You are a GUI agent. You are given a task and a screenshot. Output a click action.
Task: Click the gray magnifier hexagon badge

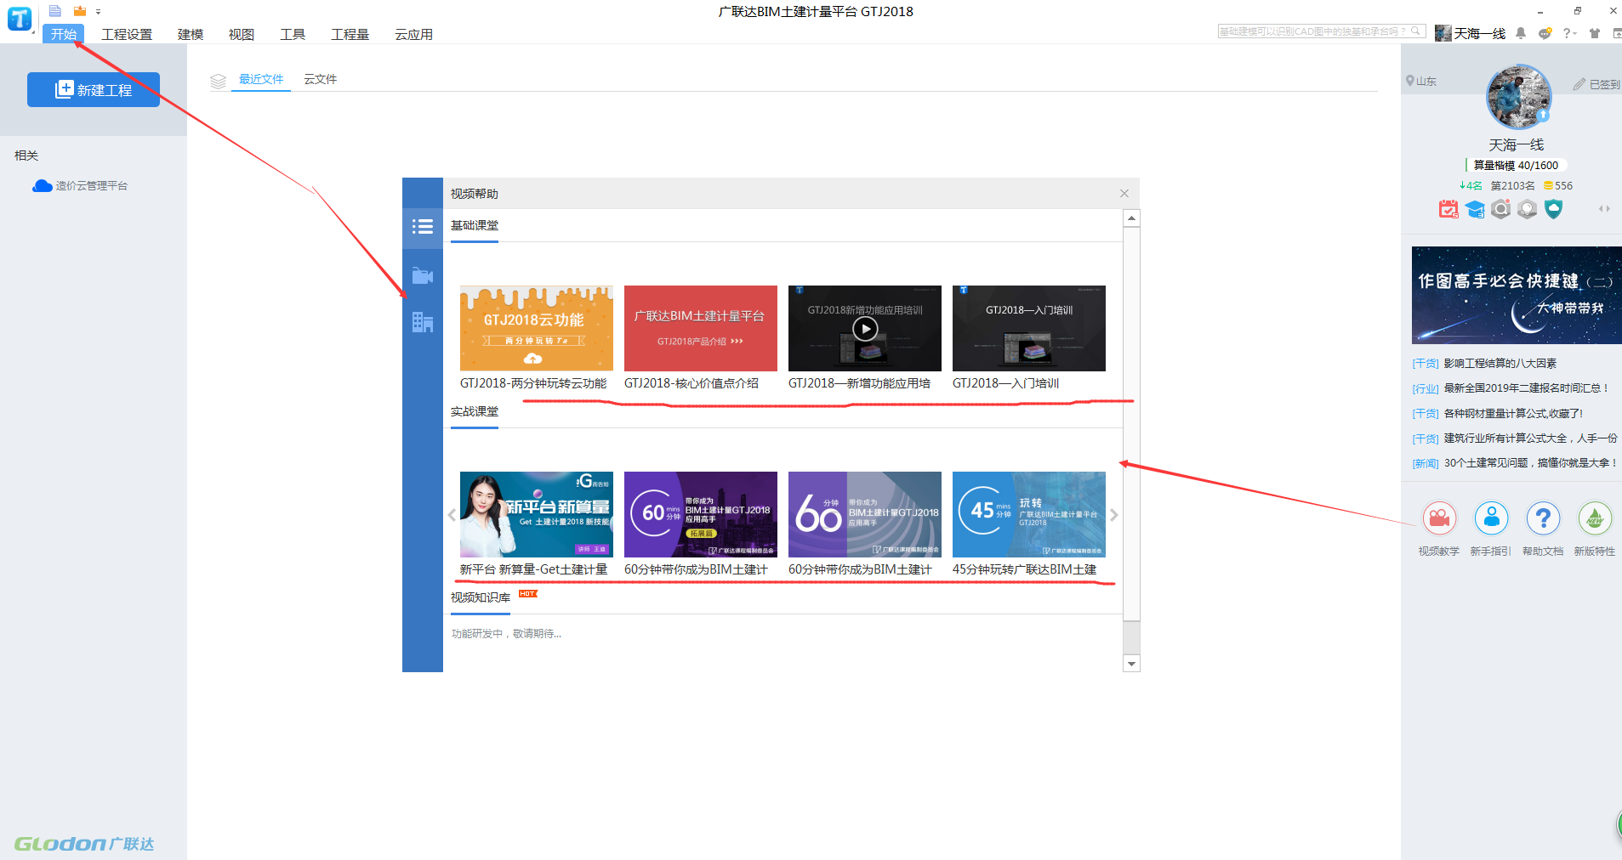pyautogui.click(x=1501, y=209)
